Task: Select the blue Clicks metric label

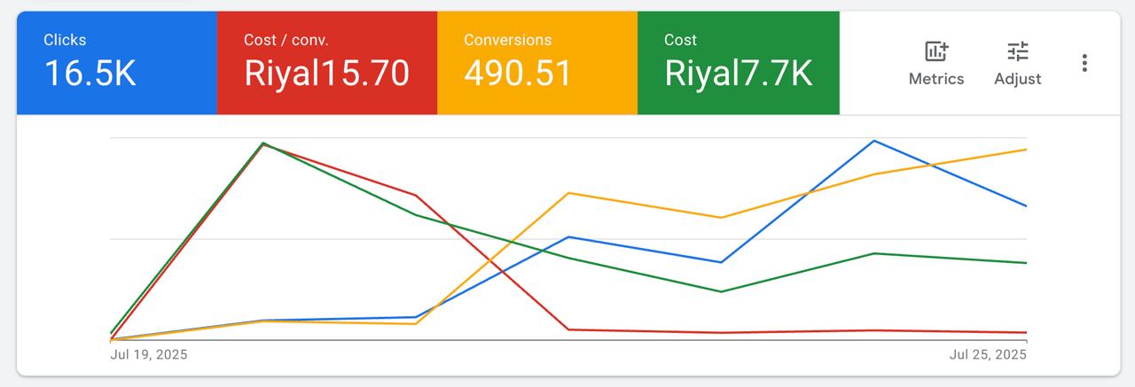Action: 65,40
